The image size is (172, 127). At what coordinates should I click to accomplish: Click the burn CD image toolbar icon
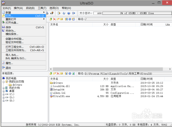(x=52, y=13)
